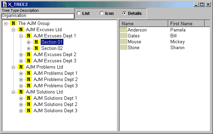Select the Section 02 tree label
This screenshot has height=134, width=213.
[52, 48]
